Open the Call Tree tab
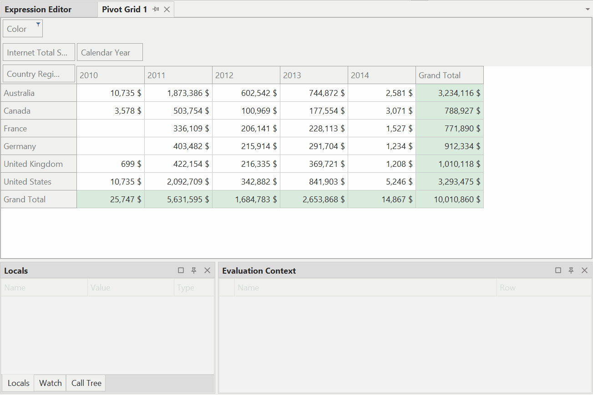Image resolution: width=593 pixels, height=395 pixels. pos(86,383)
